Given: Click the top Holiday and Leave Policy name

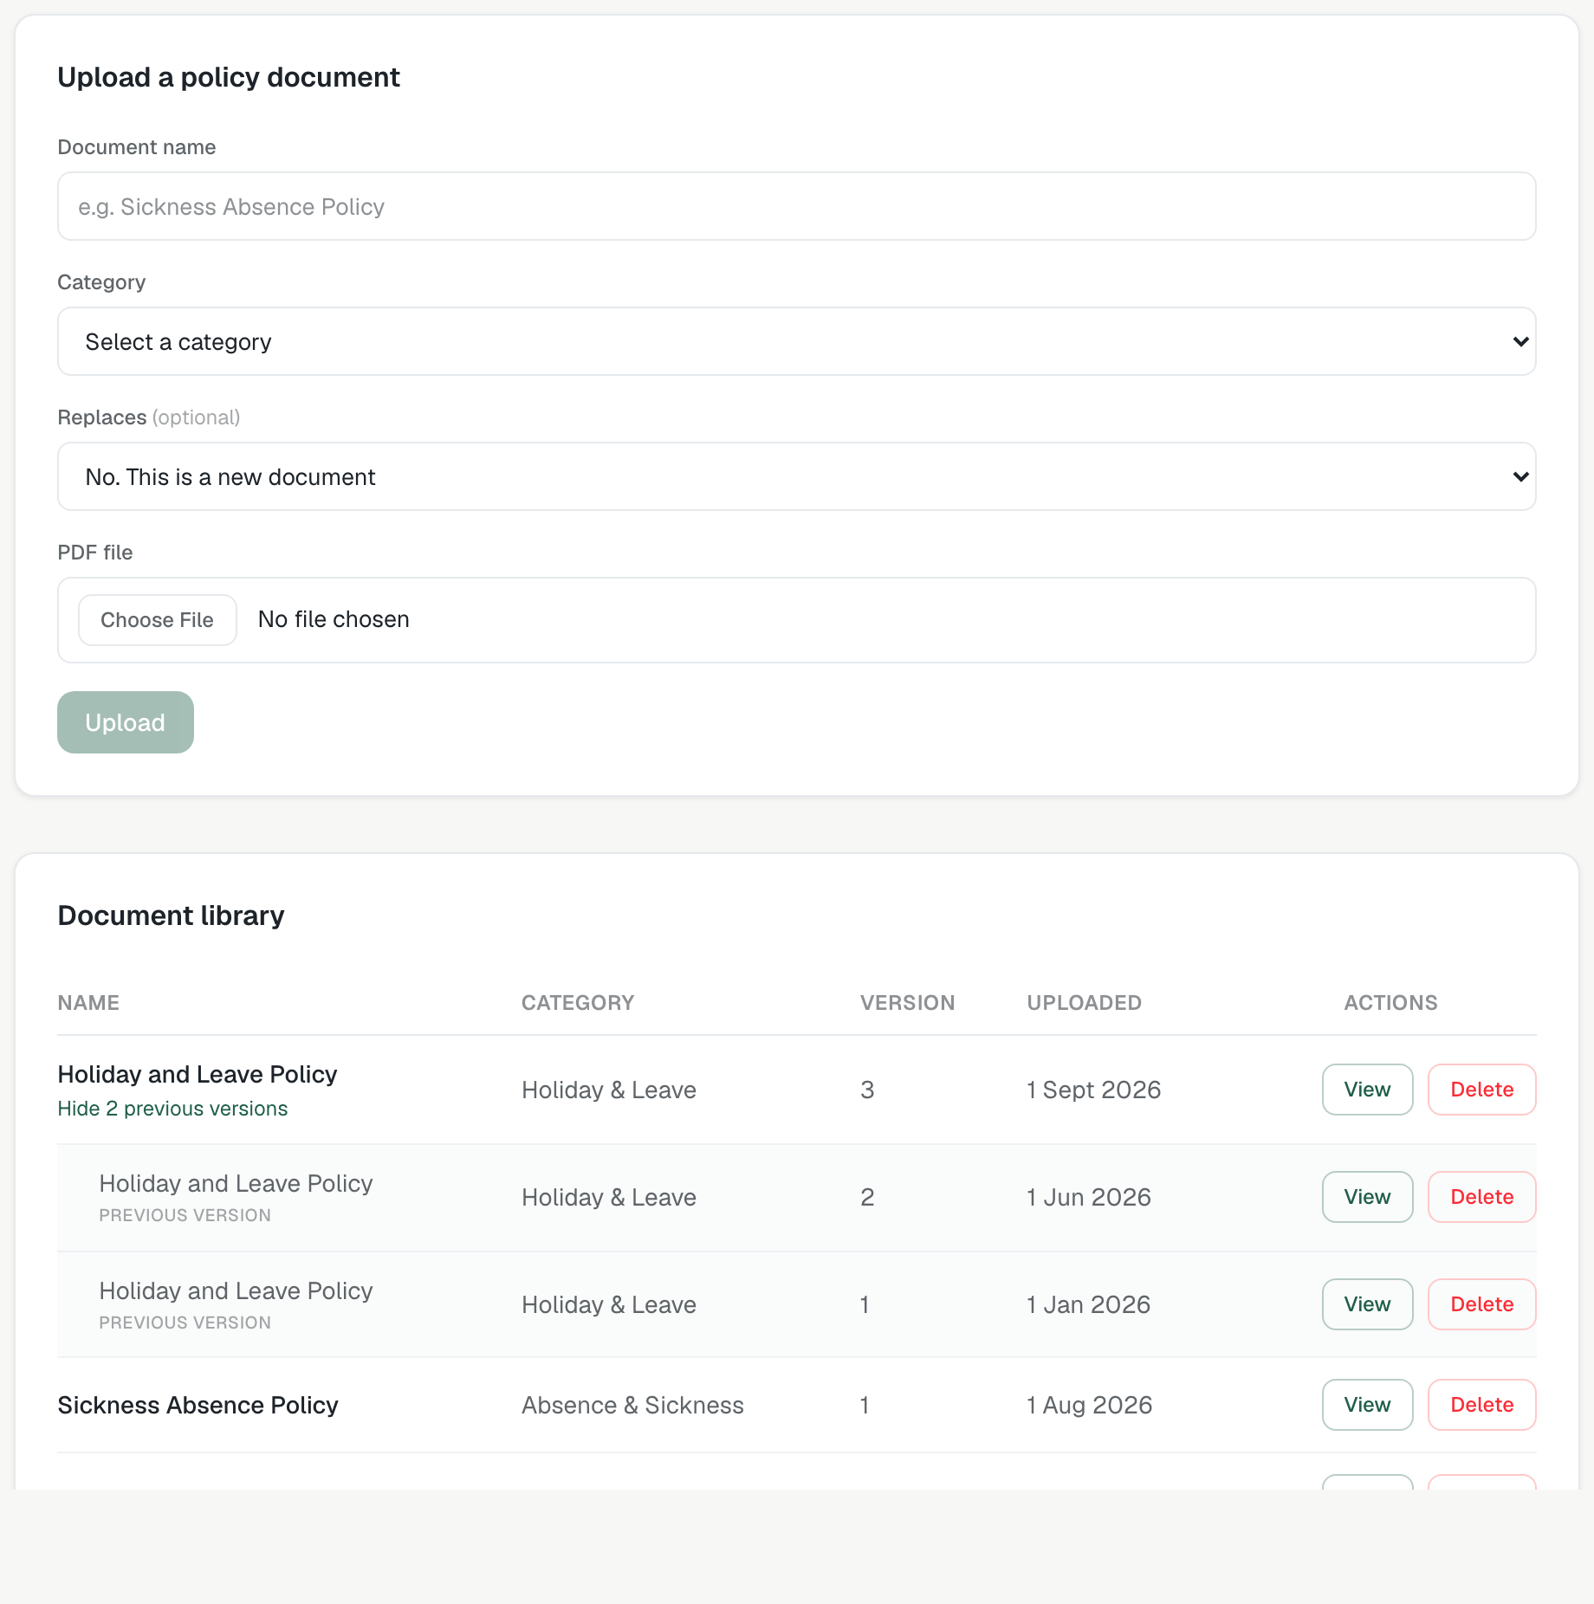Looking at the screenshot, I should pos(198,1074).
